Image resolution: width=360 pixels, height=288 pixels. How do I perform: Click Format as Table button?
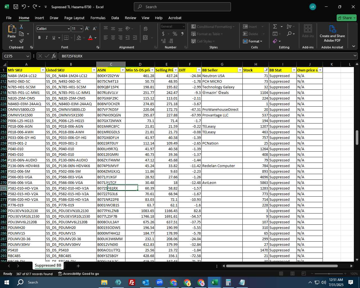pyautogui.click(x=207, y=34)
